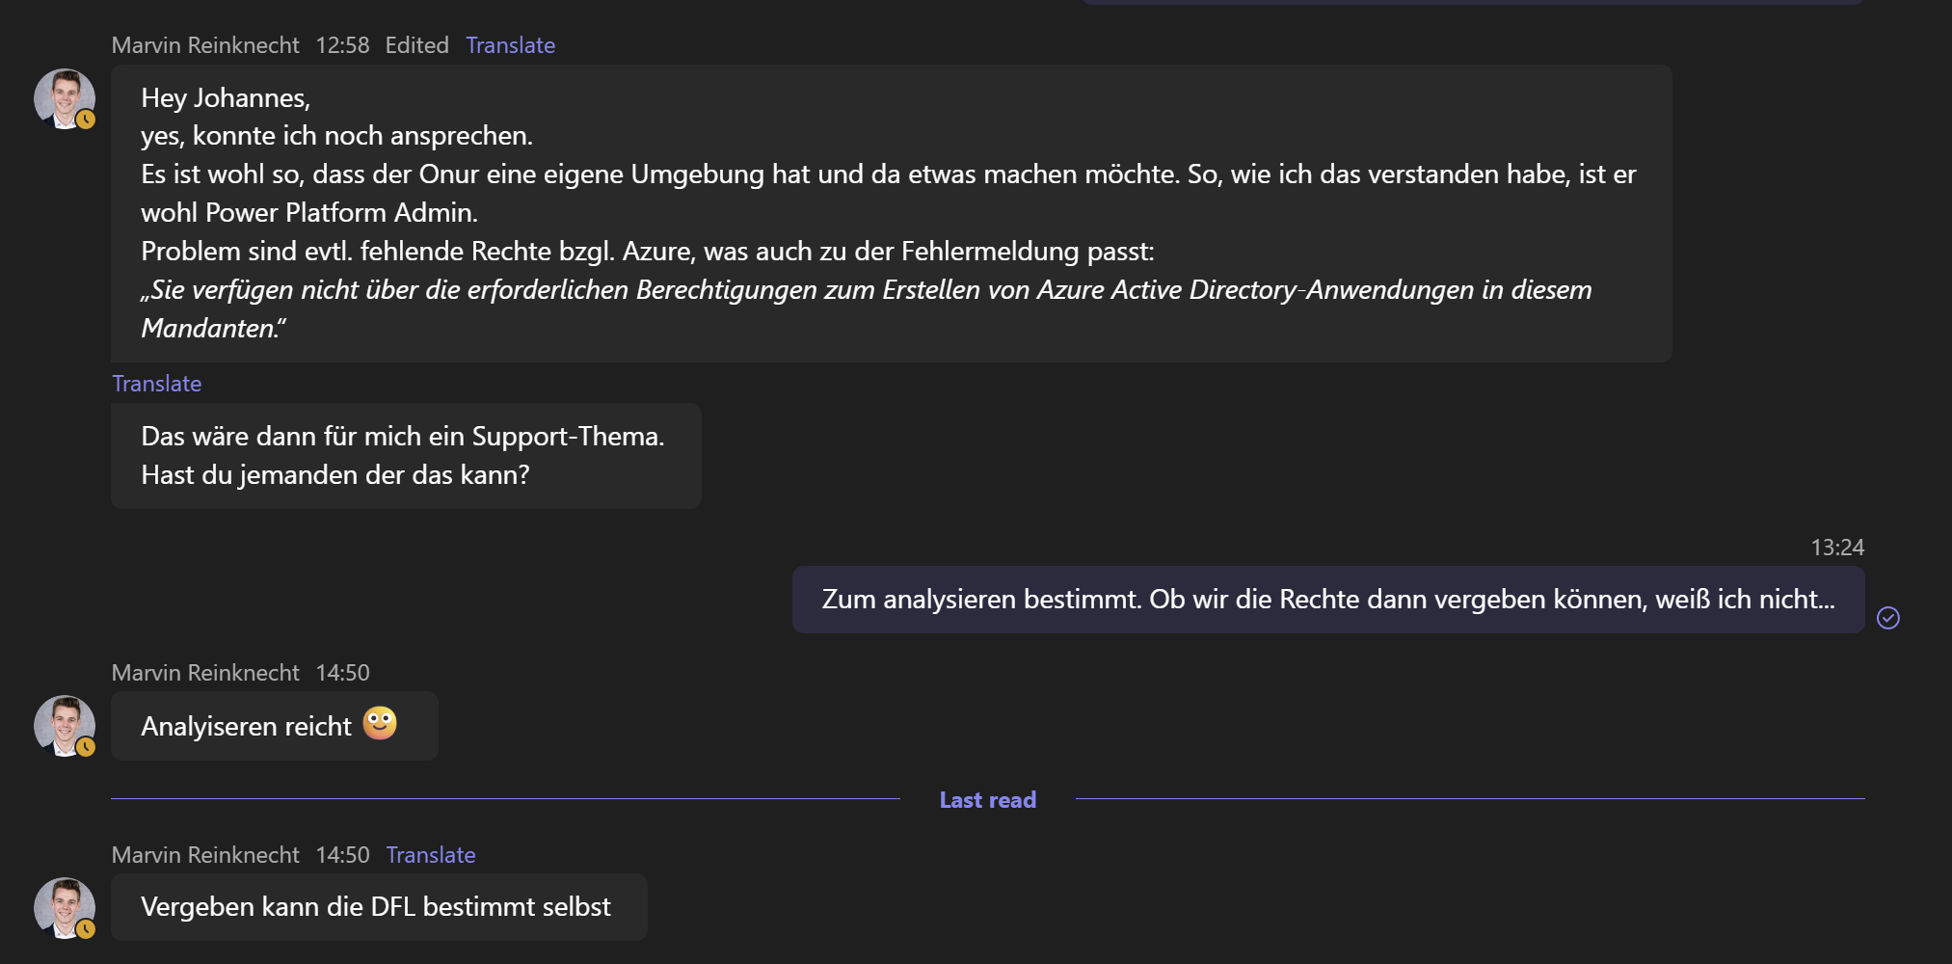The width and height of the screenshot is (1952, 964).
Task: Select your sent message 'Zum analysieren bestimmt'
Action: 1327,600
